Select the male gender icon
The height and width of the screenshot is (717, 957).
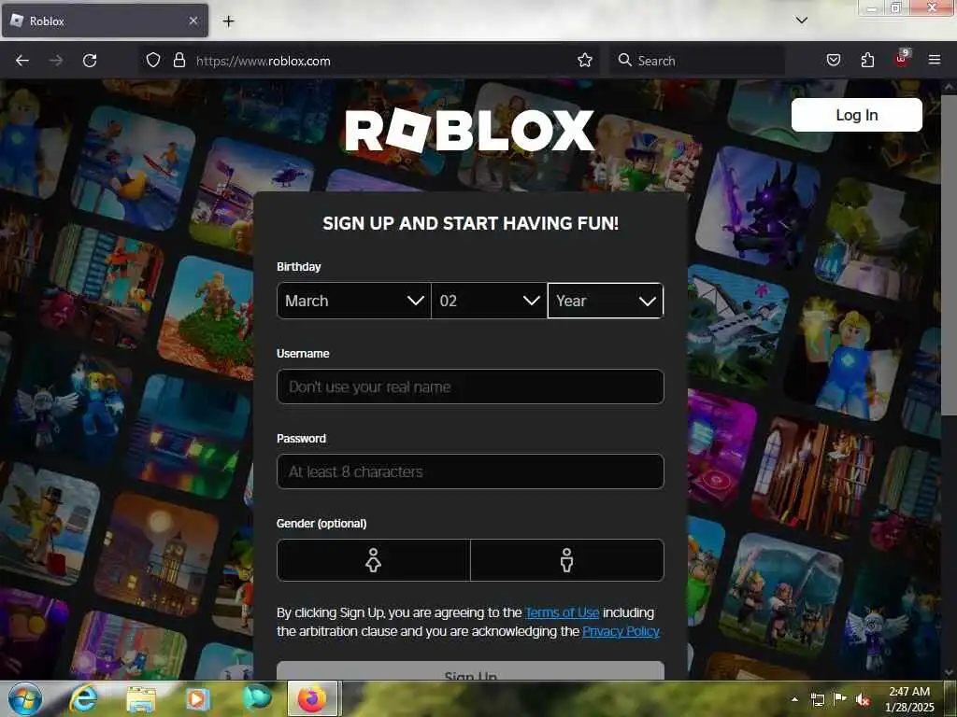click(567, 560)
